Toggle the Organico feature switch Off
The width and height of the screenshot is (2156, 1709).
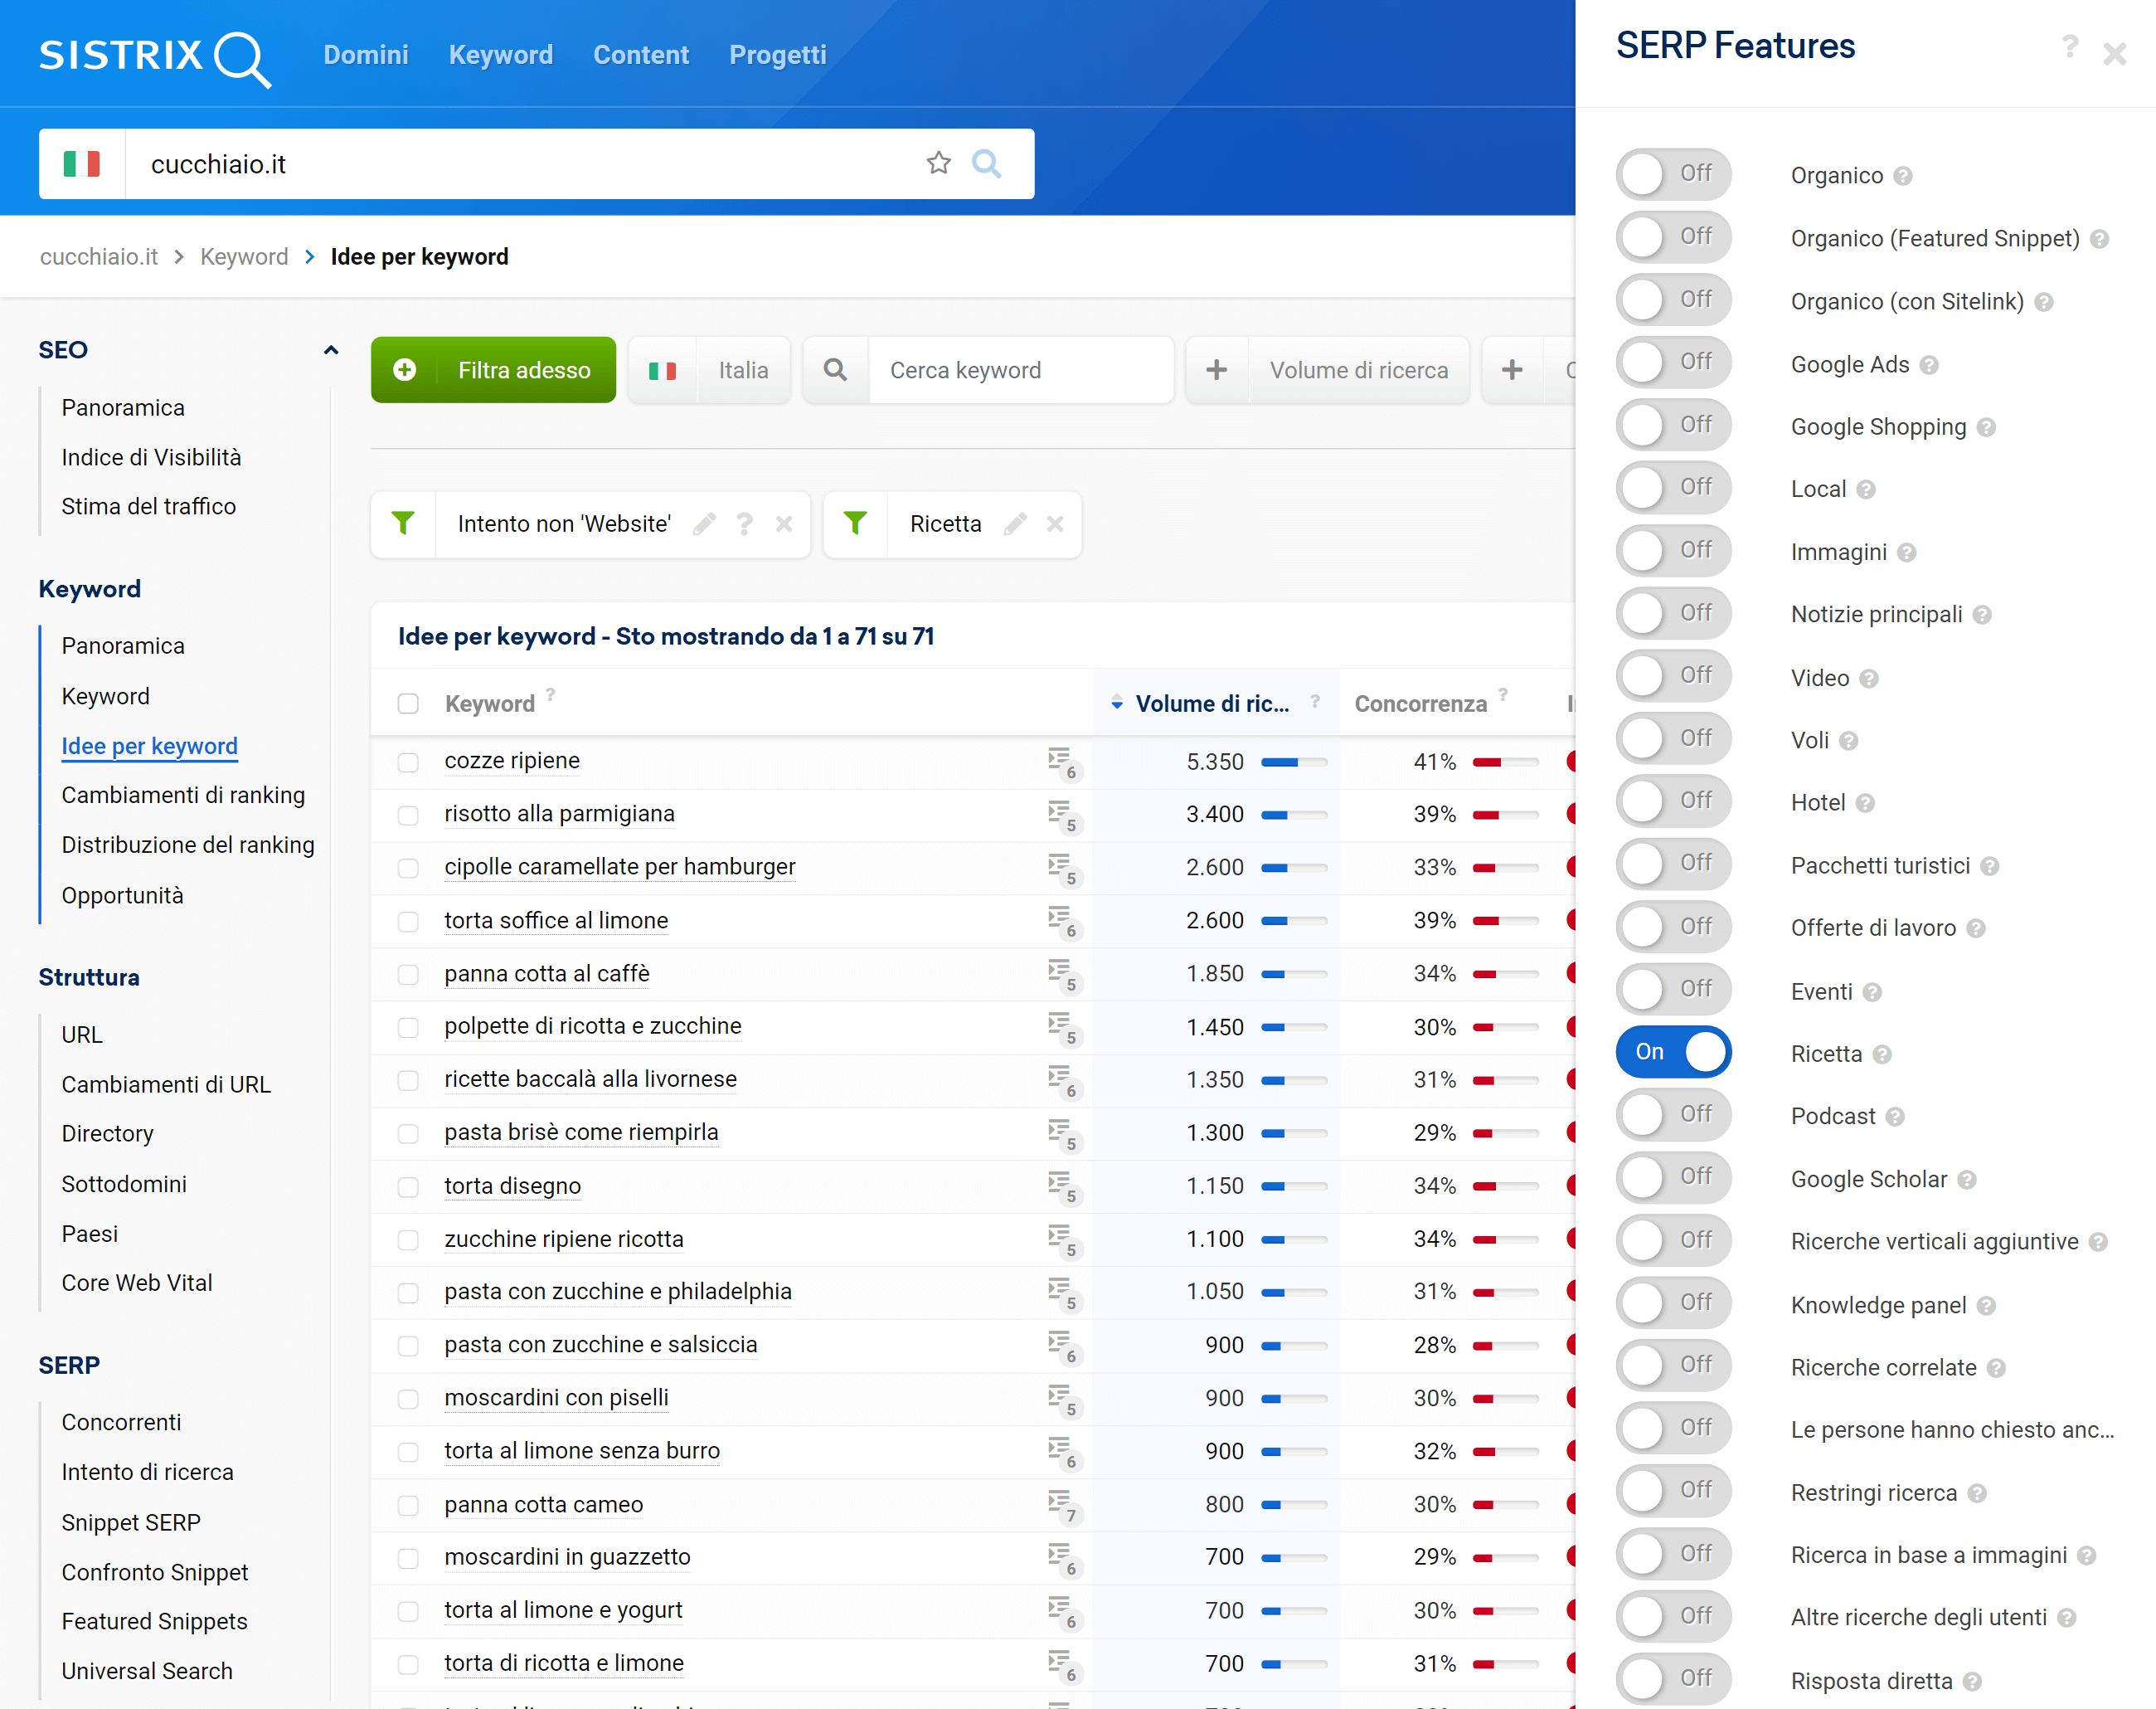[1671, 173]
